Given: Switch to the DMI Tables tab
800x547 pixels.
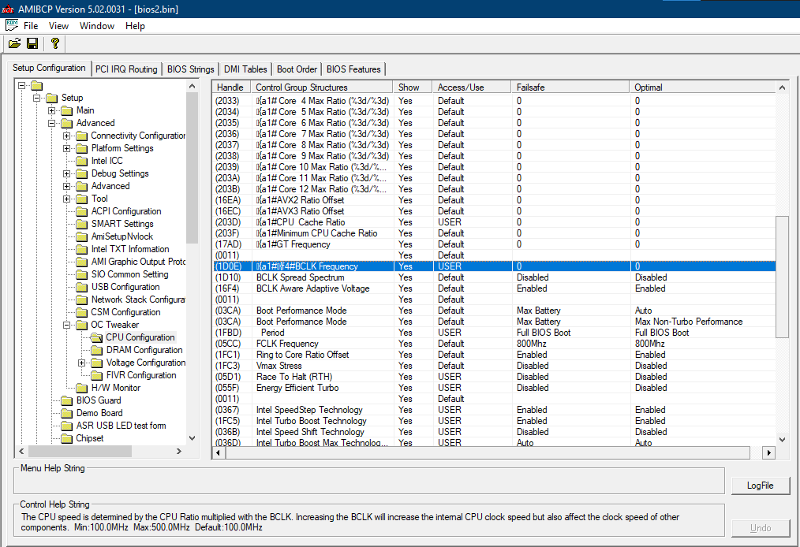Looking at the screenshot, I should click(245, 69).
